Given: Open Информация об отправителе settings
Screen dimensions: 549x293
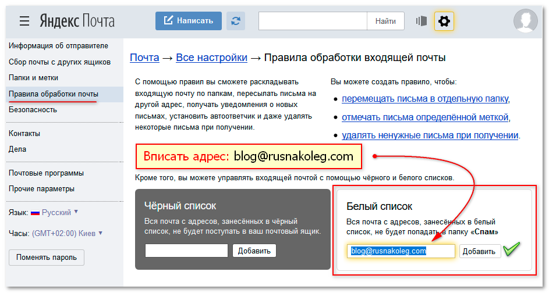Looking at the screenshot, I should click(x=58, y=46).
